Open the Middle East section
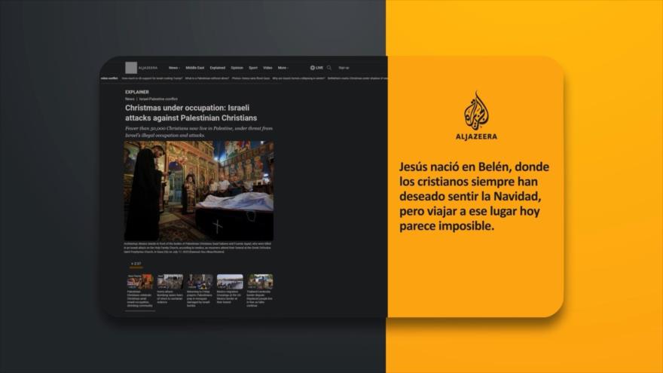Viewport: 663px width, 373px height. coord(194,68)
